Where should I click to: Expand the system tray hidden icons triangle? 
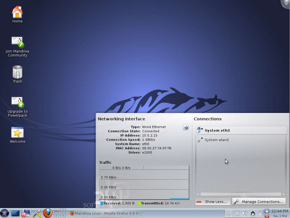pos(260,213)
